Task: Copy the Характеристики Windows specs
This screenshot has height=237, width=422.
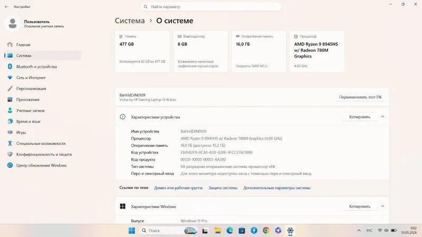Action: point(360,206)
